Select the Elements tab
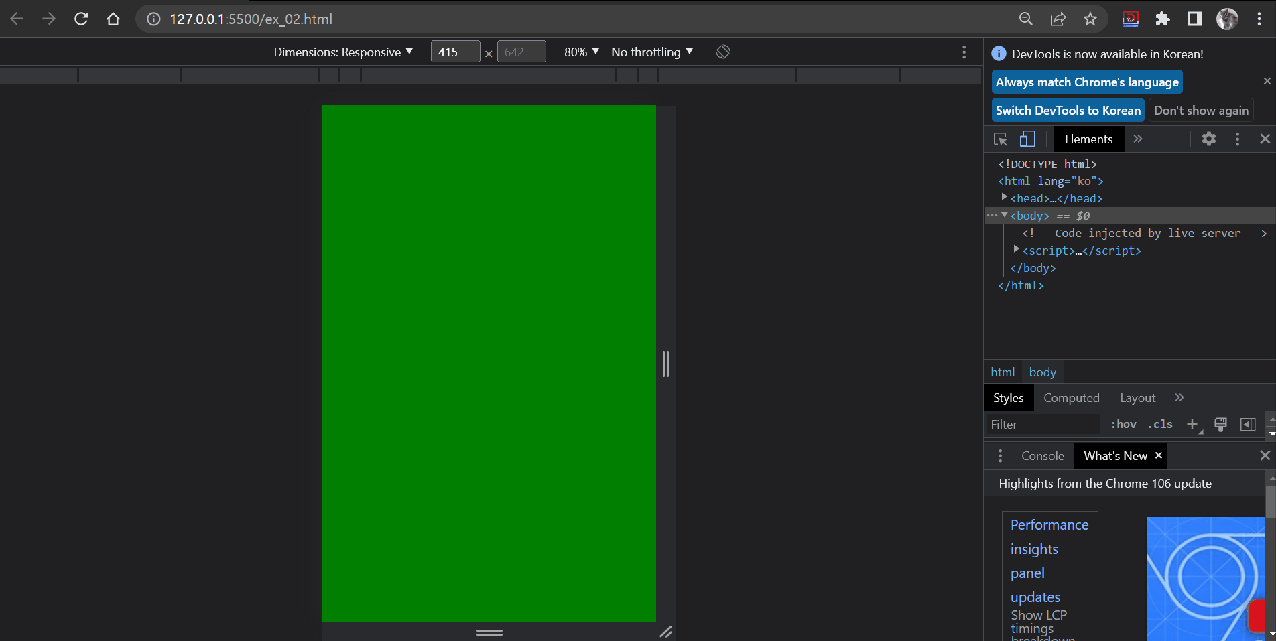The height and width of the screenshot is (641, 1276). [1088, 139]
